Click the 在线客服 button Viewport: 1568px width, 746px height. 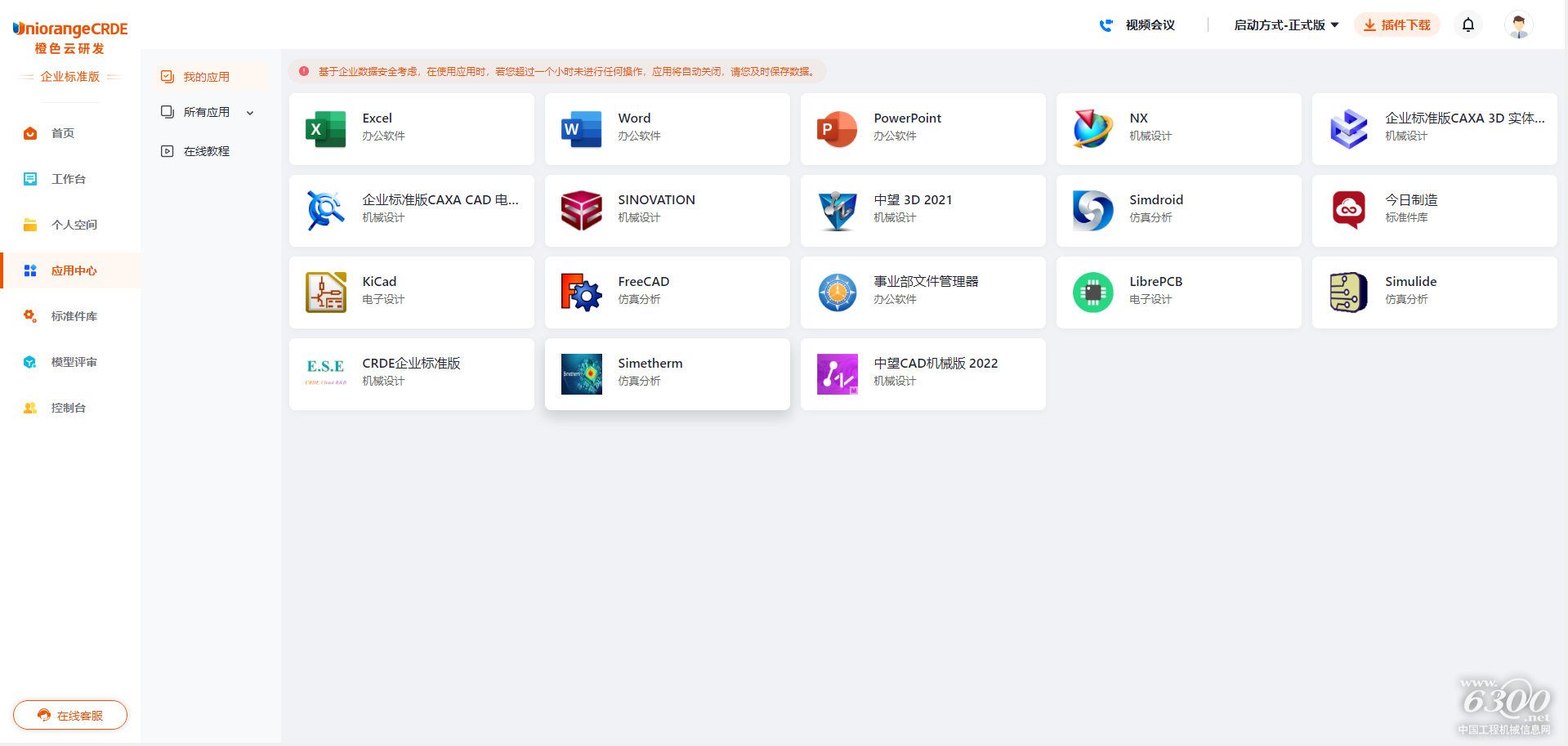point(70,715)
